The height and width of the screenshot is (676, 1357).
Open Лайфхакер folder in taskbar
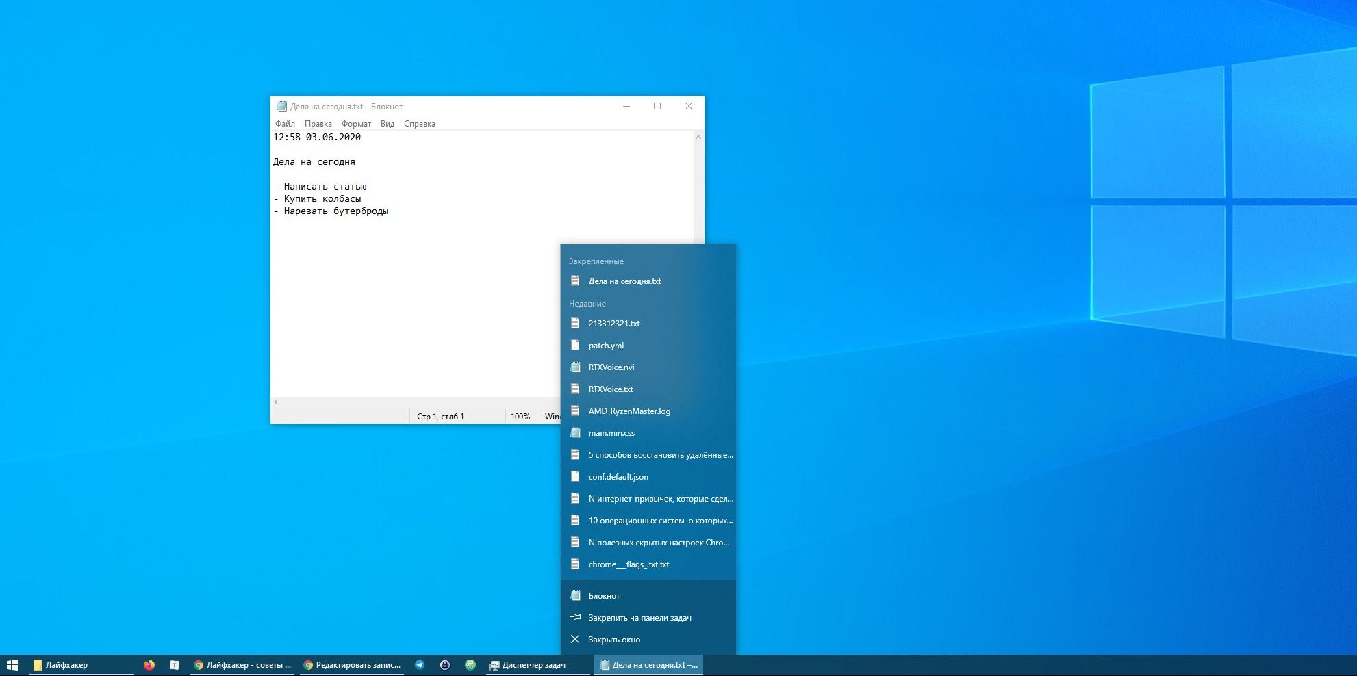coord(66,664)
